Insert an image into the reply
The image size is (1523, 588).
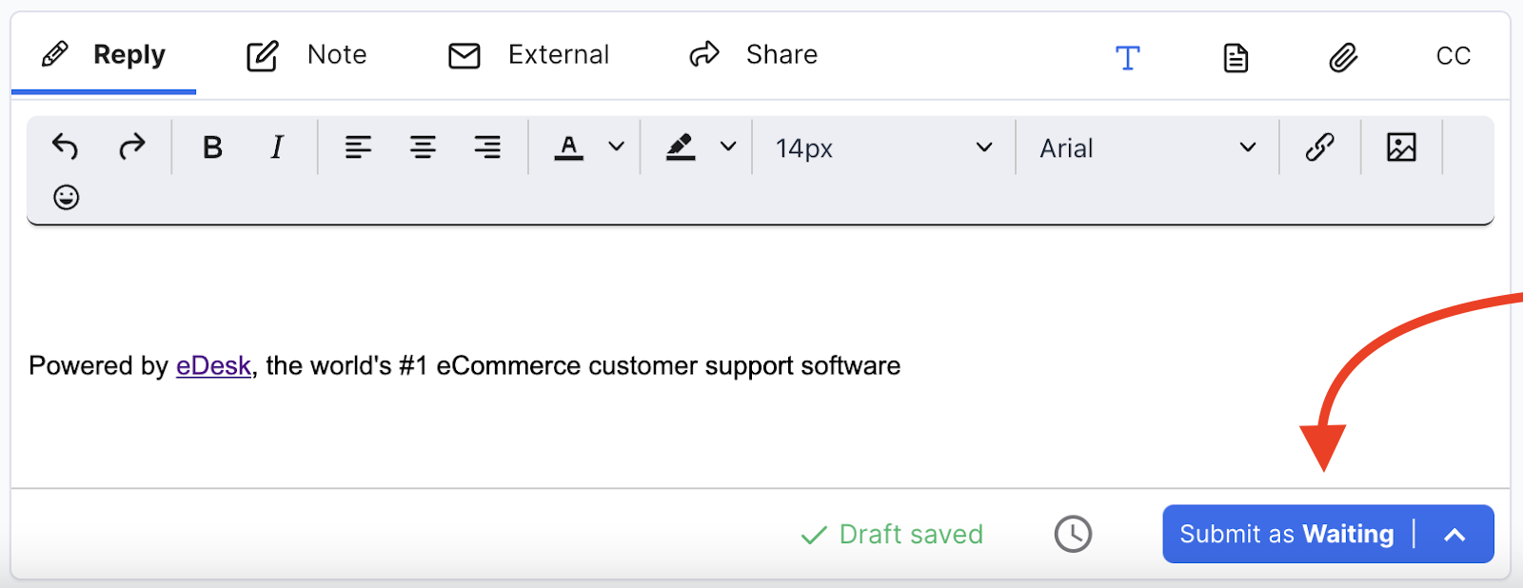tap(1401, 147)
